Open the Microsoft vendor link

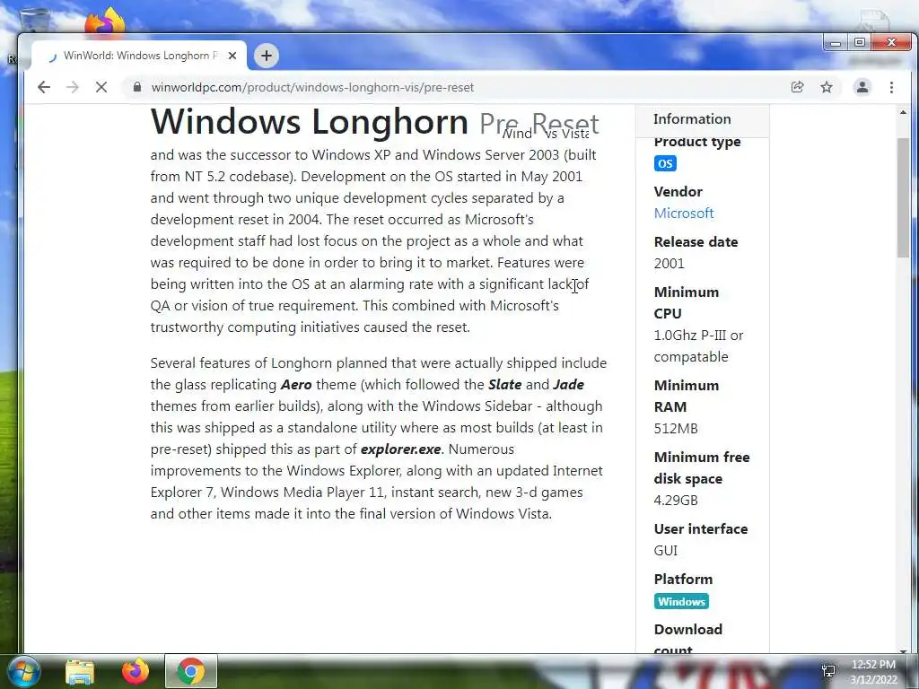tap(683, 214)
